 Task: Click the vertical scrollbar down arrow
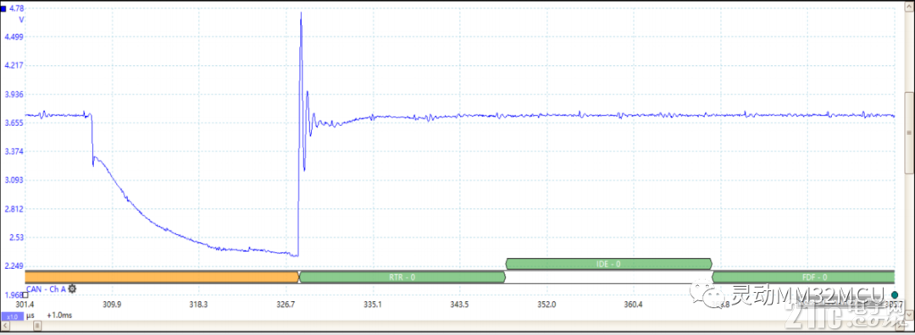pos(908,316)
